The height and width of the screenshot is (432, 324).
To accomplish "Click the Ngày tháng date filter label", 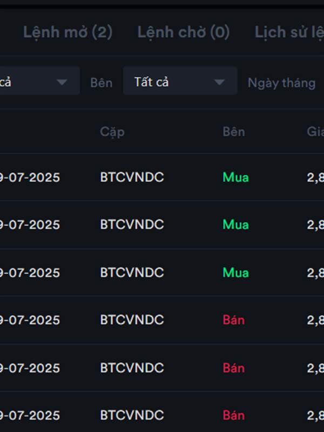I will click(x=281, y=83).
